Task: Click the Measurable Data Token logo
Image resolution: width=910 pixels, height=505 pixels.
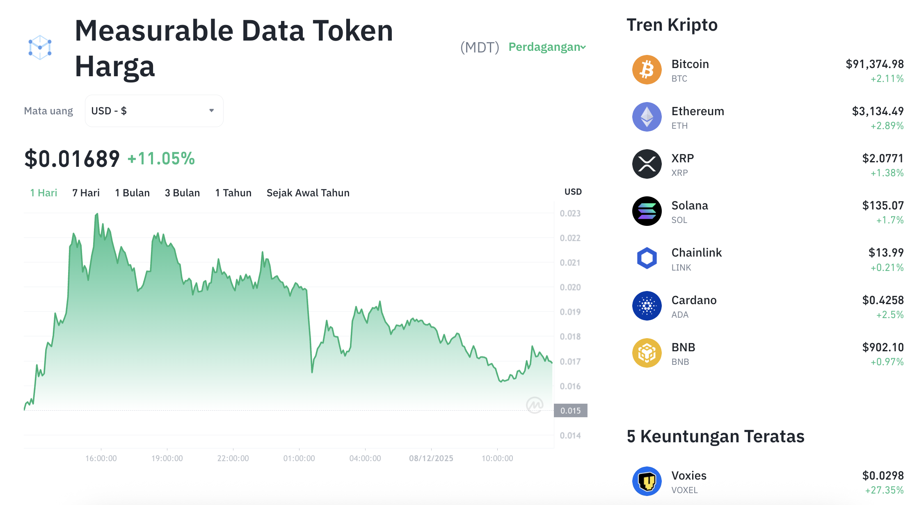Action: pyautogui.click(x=40, y=47)
